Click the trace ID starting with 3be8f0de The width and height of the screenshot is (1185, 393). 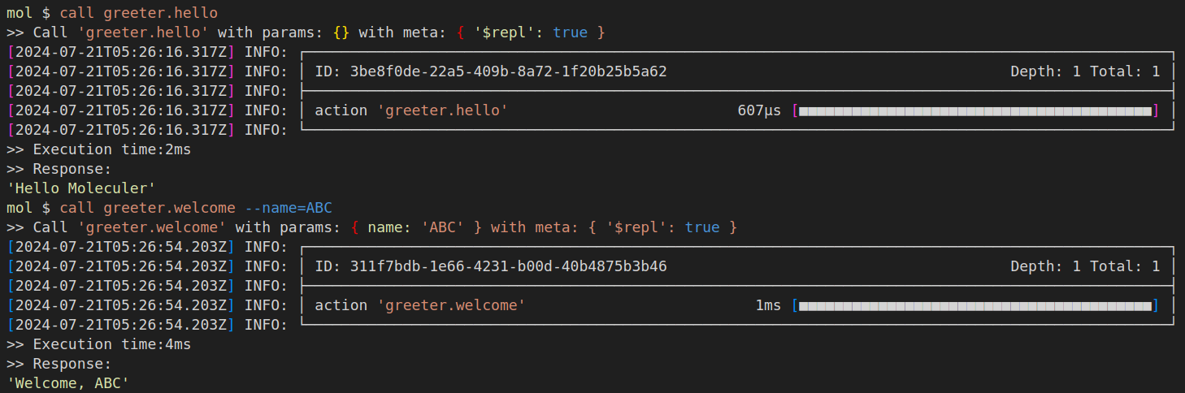508,71
